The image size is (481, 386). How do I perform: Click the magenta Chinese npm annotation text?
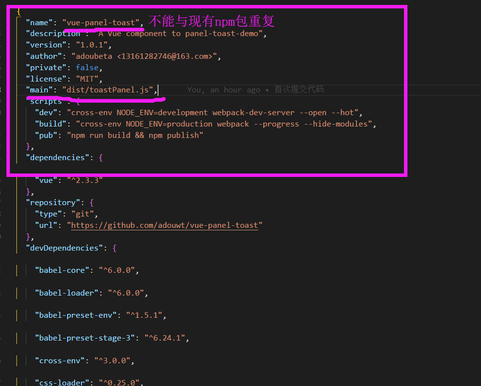click(x=211, y=21)
